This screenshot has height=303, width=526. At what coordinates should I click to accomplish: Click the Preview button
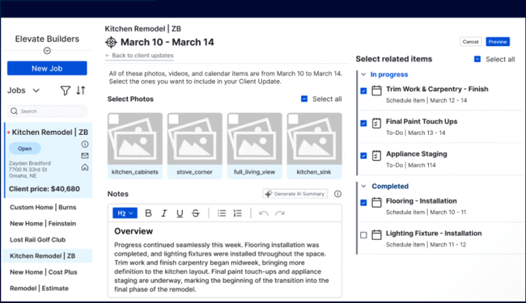[498, 42]
